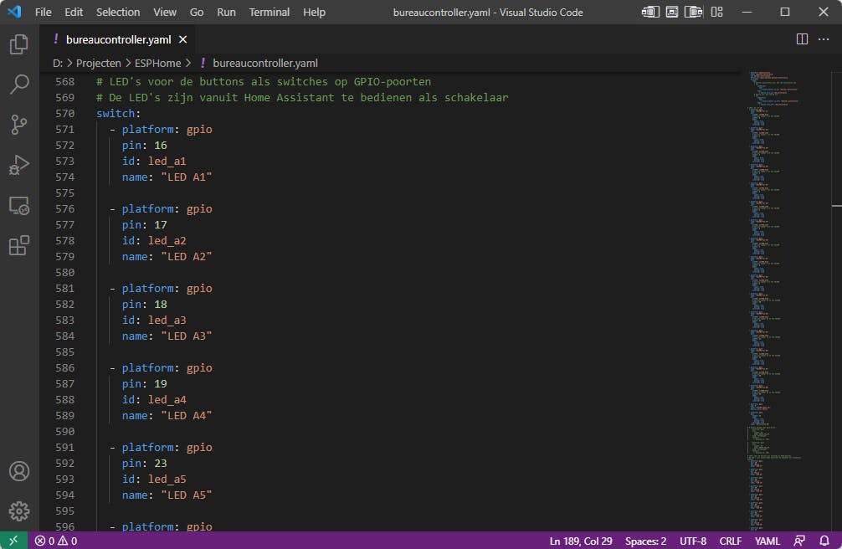Viewport: 842px width, 549px height.
Task: Open the Source Control view
Action: tap(18, 125)
